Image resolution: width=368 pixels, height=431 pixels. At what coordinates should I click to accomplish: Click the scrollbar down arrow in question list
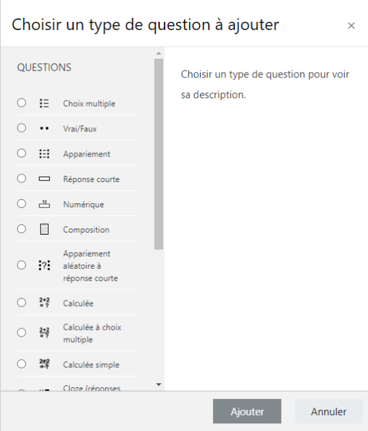pos(158,384)
